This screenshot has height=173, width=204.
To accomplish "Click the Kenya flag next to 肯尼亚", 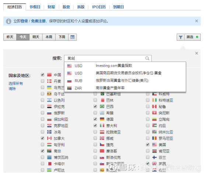I will click(x=154, y=151).
